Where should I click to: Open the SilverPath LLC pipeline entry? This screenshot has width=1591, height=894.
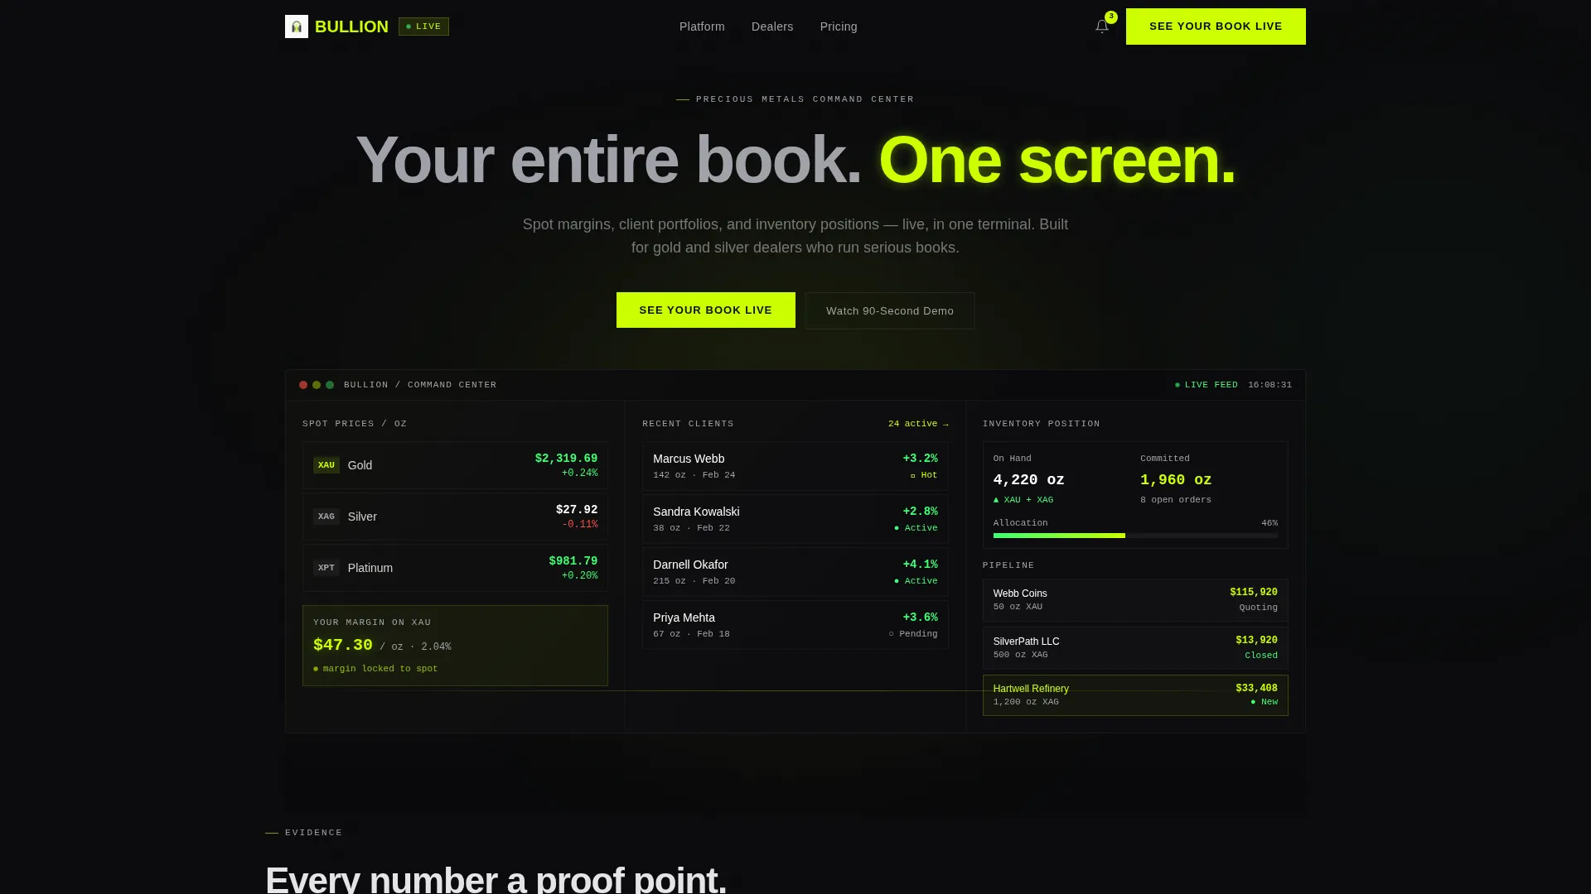point(1135,648)
